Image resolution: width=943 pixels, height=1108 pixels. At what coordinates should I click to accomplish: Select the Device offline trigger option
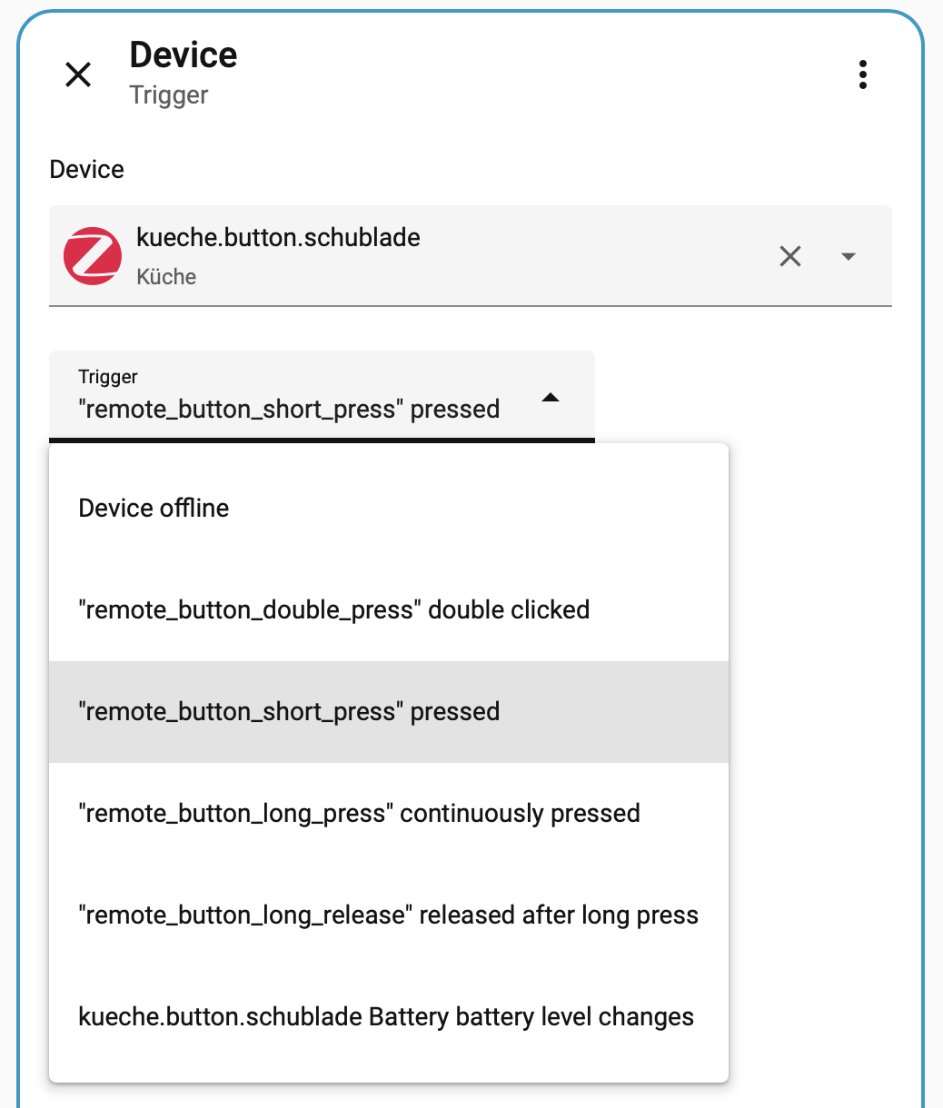click(154, 508)
